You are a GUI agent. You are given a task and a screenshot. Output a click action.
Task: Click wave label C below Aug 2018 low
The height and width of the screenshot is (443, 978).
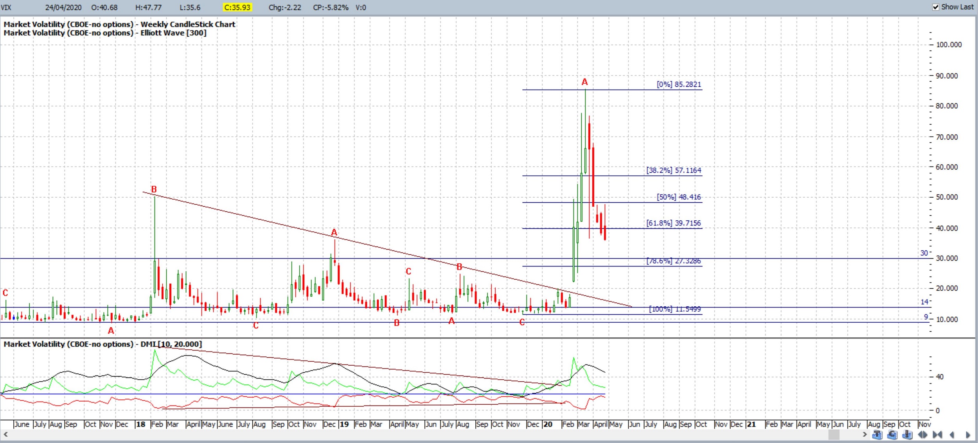point(255,325)
